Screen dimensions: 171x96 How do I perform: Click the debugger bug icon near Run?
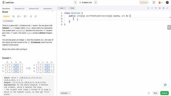tap(149, 93)
